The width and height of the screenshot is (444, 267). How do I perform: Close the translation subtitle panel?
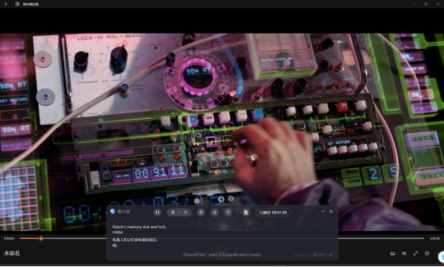coord(331,211)
